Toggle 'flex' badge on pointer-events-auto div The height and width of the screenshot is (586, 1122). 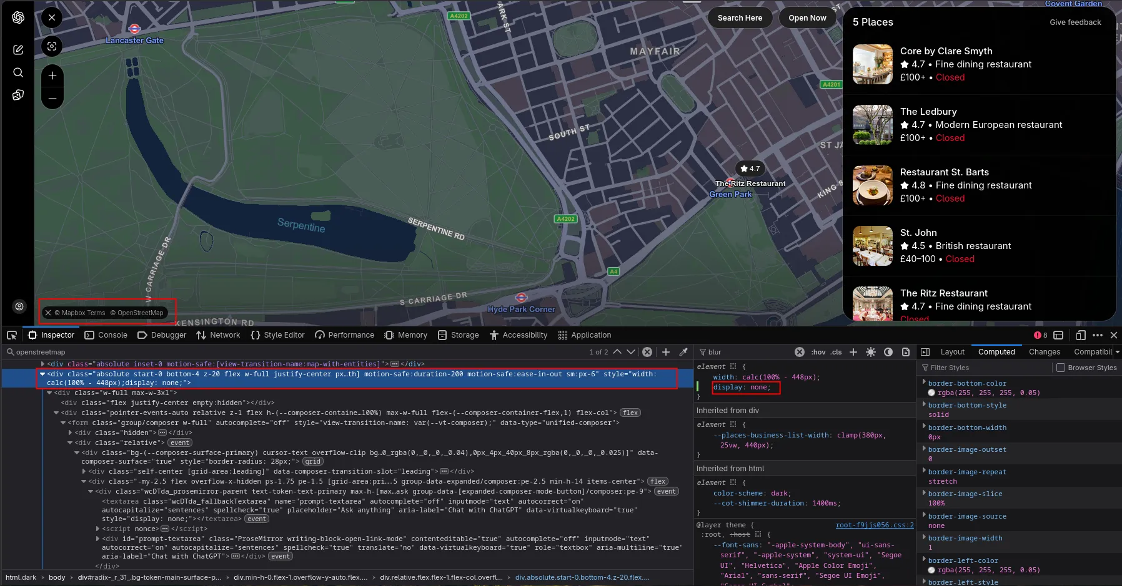[630, 413]
